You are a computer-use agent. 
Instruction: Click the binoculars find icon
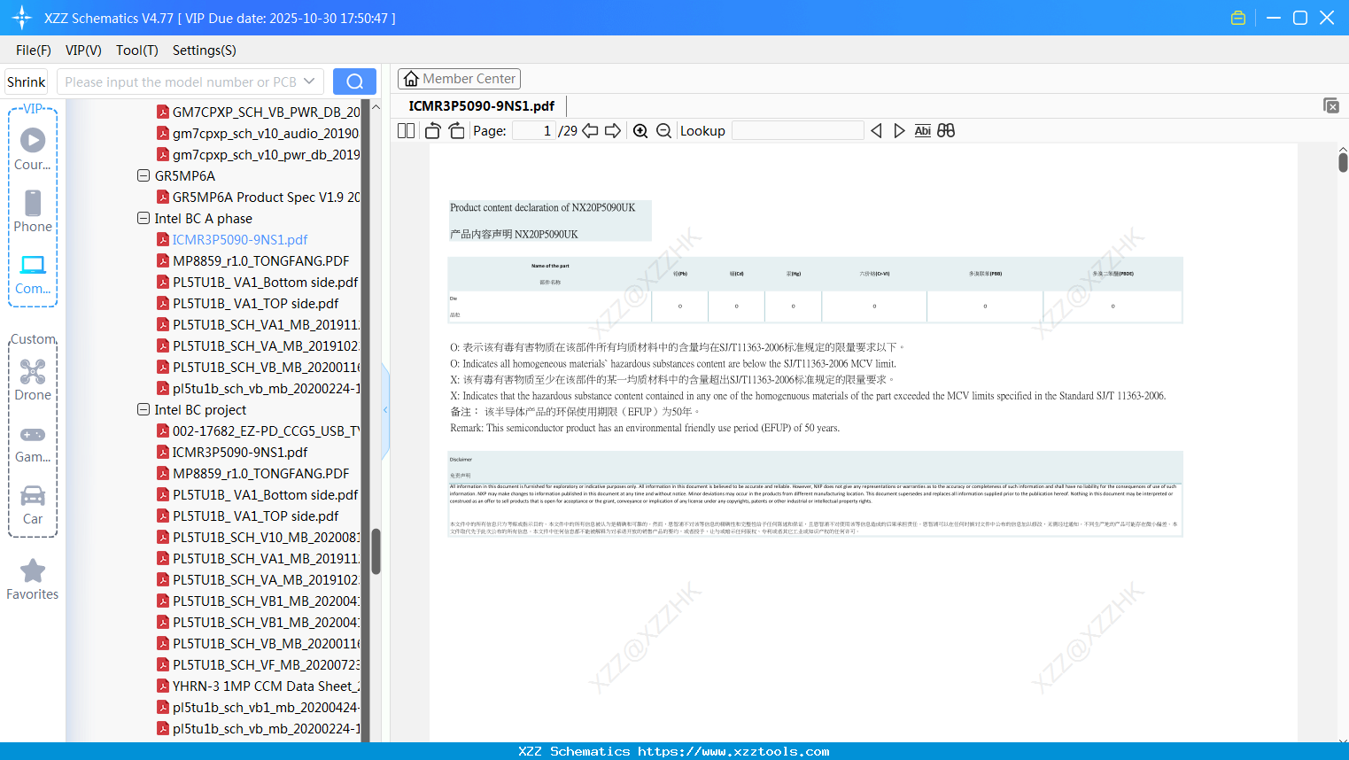[x=946, y=131]
